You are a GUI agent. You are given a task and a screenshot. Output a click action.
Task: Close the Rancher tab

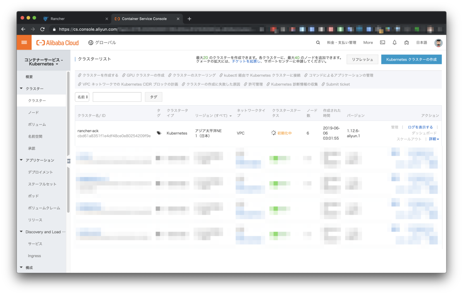click(x=107, y=19)
